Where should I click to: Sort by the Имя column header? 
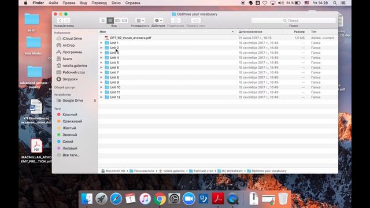coord(167,32)
